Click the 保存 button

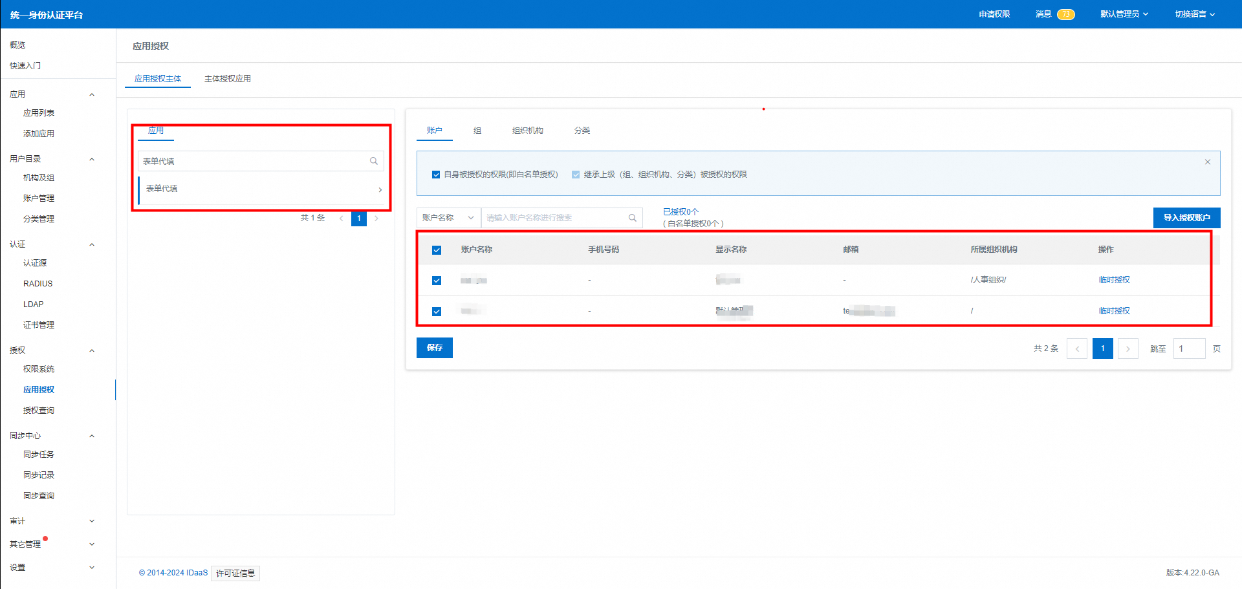pos(434,348)
